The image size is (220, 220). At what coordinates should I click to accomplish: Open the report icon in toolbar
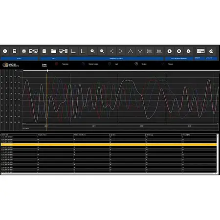point(200,51)
